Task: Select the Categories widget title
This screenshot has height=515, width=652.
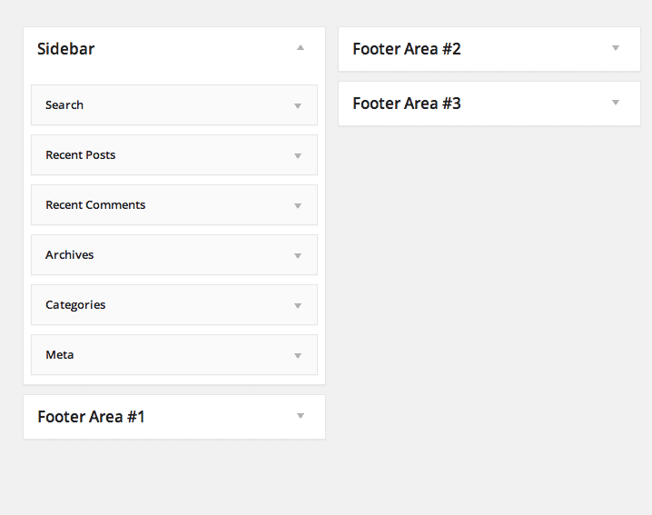Action: tap(75, 305)
